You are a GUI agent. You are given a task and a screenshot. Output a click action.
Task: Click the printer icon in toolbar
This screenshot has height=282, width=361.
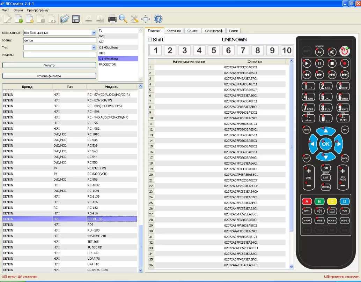pos(112,19)
